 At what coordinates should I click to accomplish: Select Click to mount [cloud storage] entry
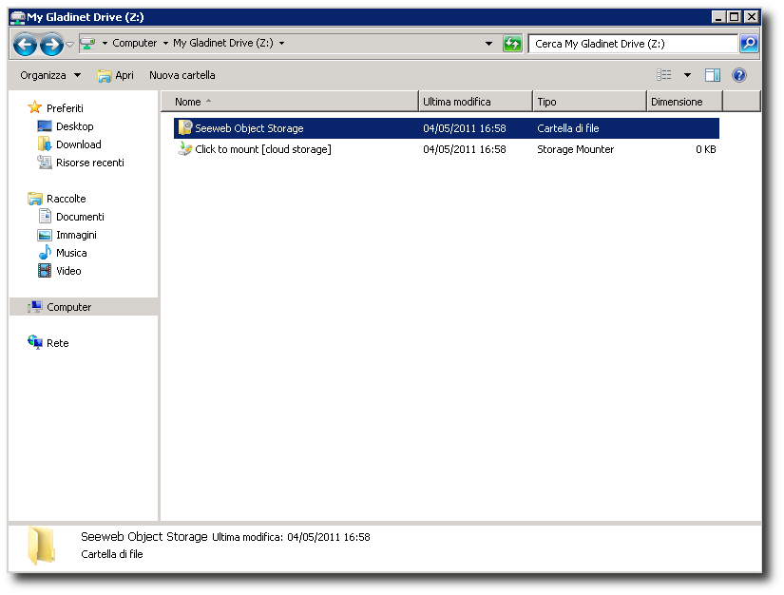pyautogui.click(x=263, y=149)
